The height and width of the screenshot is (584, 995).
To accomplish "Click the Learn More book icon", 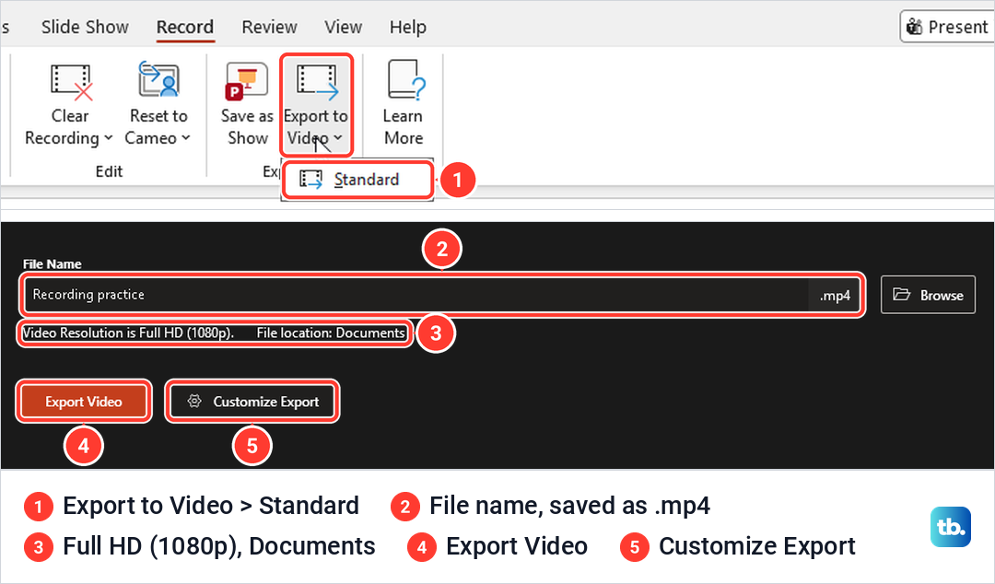I will 406,80.
